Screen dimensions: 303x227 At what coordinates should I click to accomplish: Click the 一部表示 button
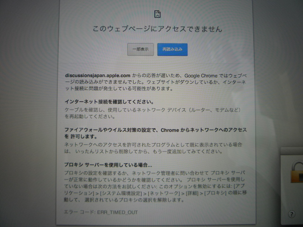pos(141,49)
